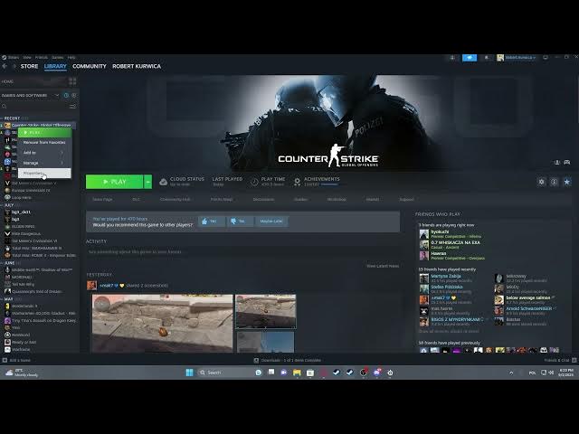Screen dimensions: 579x434
Task: Open the advanced filter options icon
Action: [72, 107]
